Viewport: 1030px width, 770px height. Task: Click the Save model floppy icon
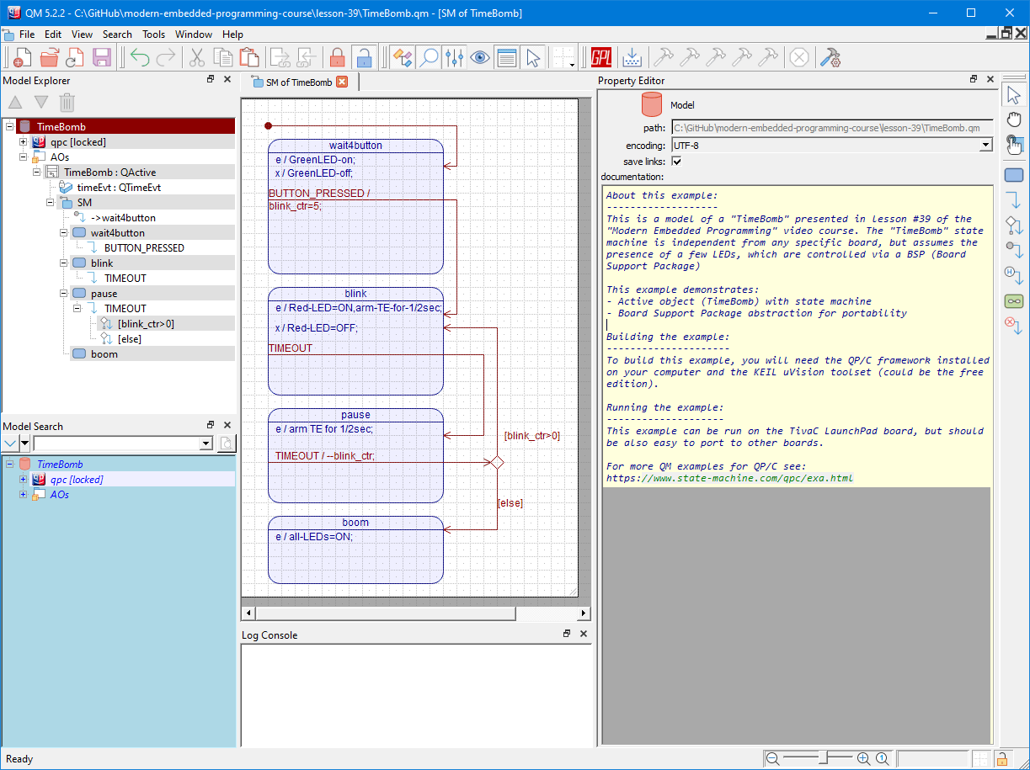click(102, 57)
